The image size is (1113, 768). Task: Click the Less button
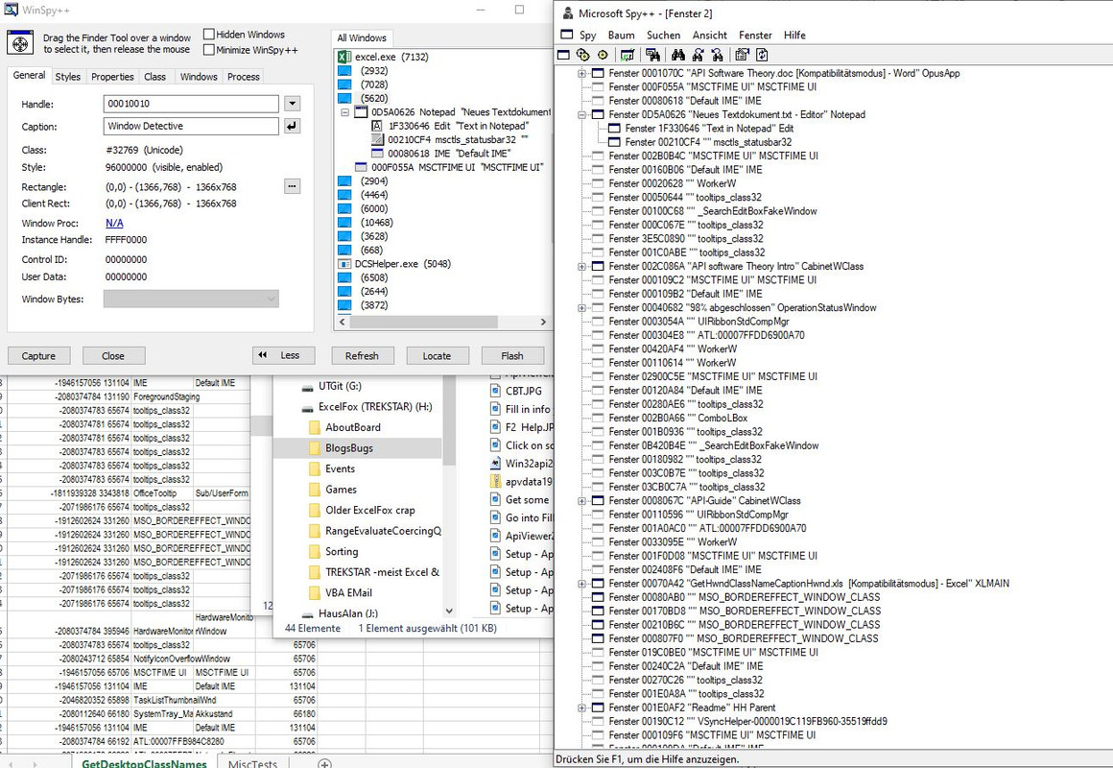pyautogui.click(x=283, y=355)
